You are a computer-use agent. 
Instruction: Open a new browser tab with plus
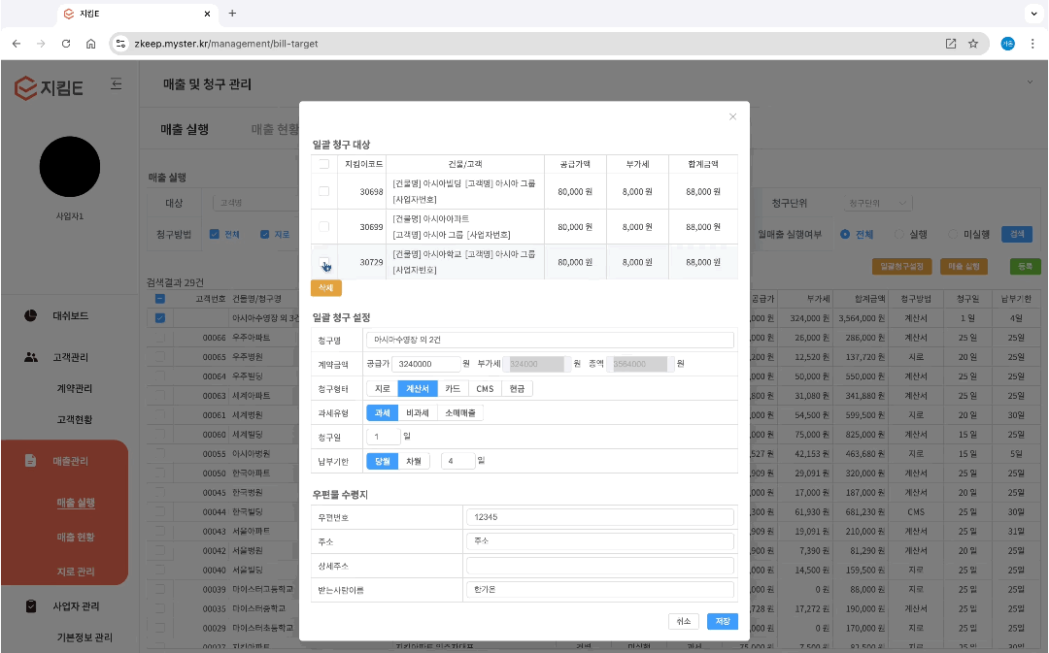[232, 14]
